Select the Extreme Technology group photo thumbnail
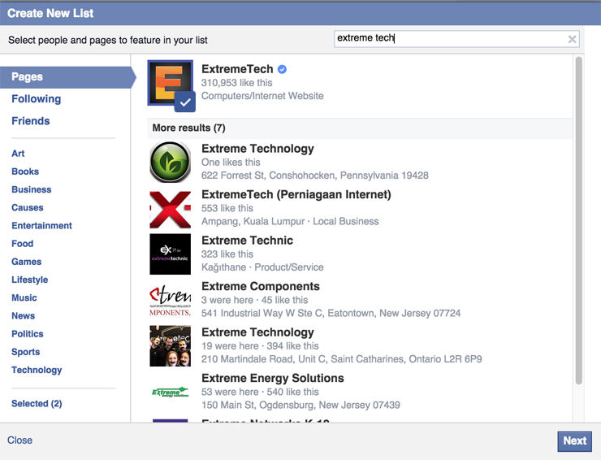This screenshot has height=460, width=601. 171,346
